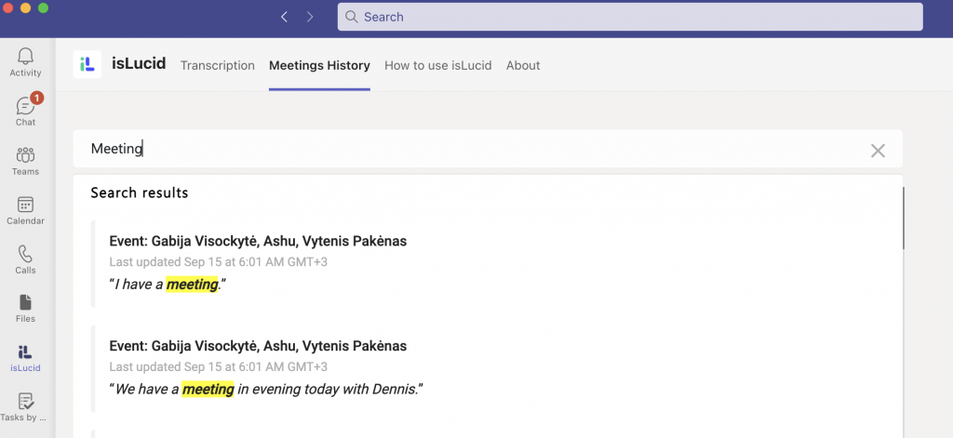Click the macOS green fullscreen button

(43, 7)
